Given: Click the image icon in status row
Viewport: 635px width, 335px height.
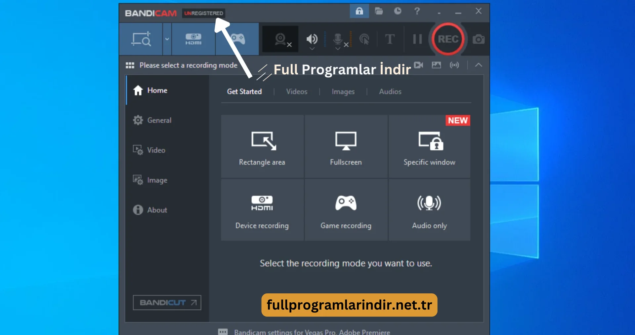Looking at the screenshot, I should (436, 65).
